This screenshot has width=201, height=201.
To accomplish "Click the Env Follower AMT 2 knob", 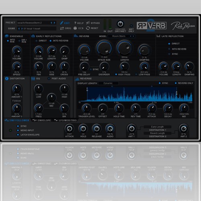I will pos(184,129).
